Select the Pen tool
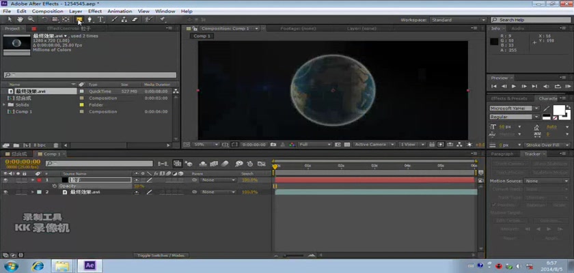574x273 pixels. tap(90, 20)
